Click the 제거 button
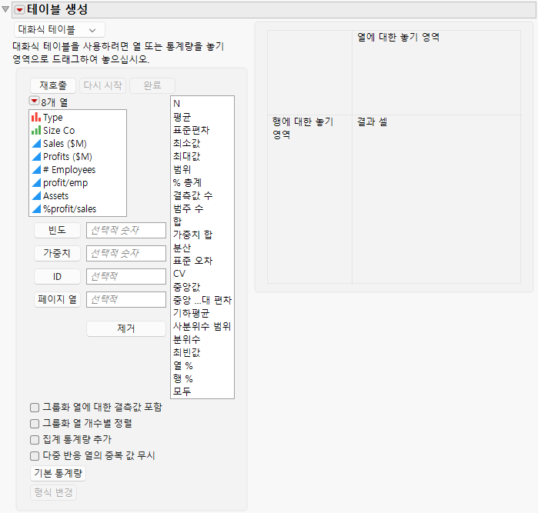The image size is (538, 513). [x=126, y=328]
